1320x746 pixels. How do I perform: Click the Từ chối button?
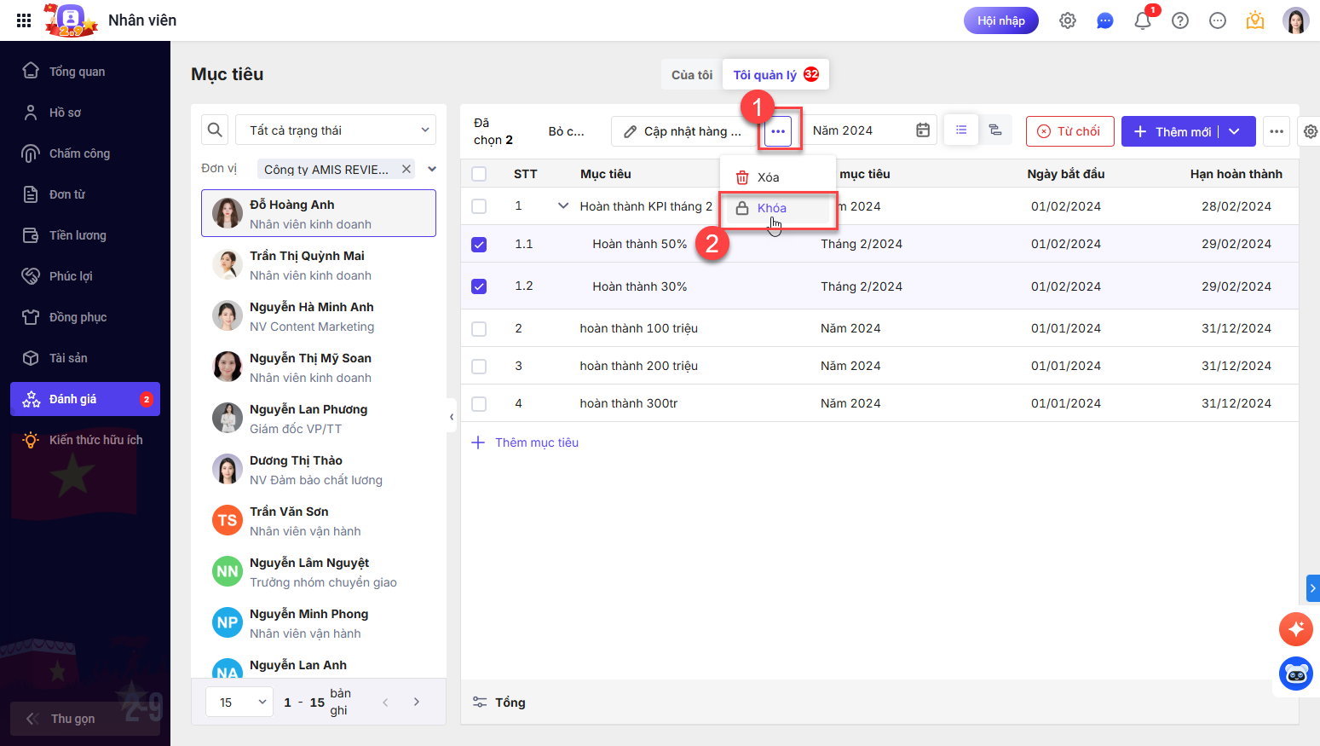pyautogui.click(x=1069, y=131)
